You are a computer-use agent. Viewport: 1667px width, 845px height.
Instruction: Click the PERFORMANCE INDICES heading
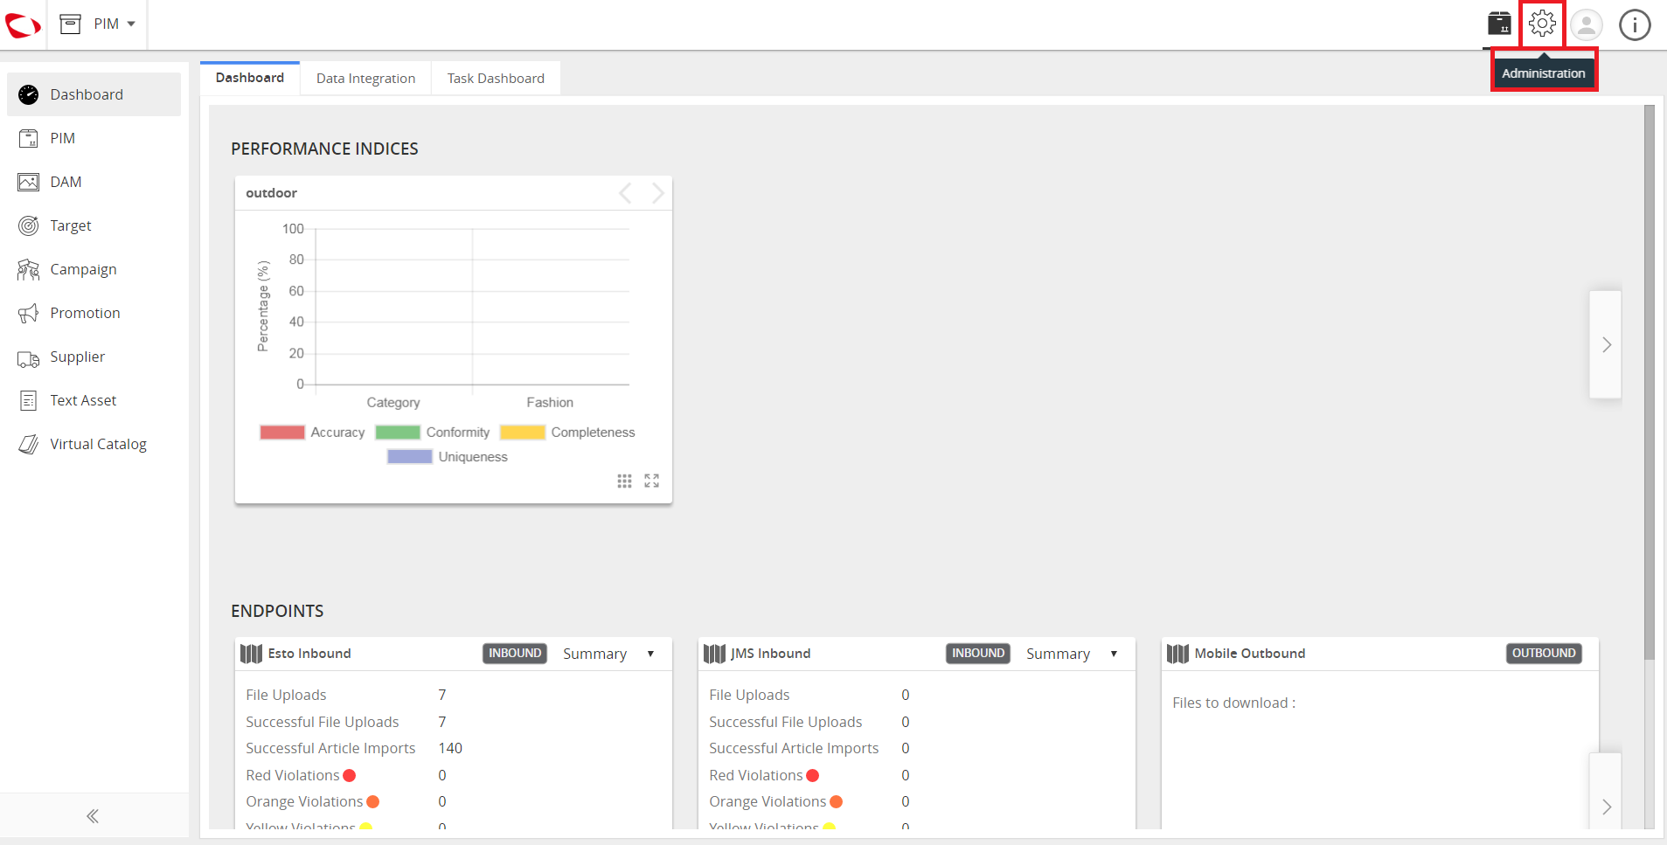tap(324, 149)
